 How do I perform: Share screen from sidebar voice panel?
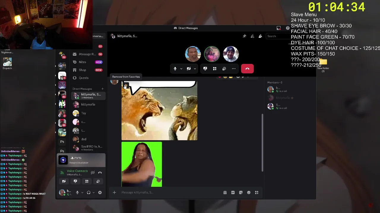point(75,181)
